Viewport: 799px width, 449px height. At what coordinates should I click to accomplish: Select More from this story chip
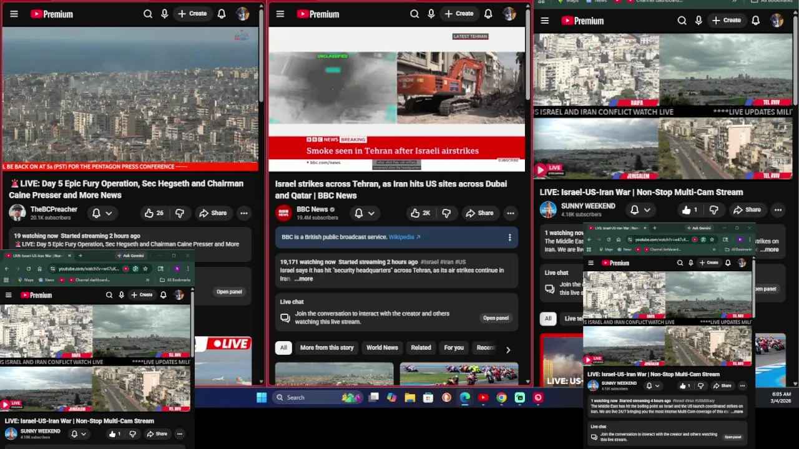[x=326, y=348]
